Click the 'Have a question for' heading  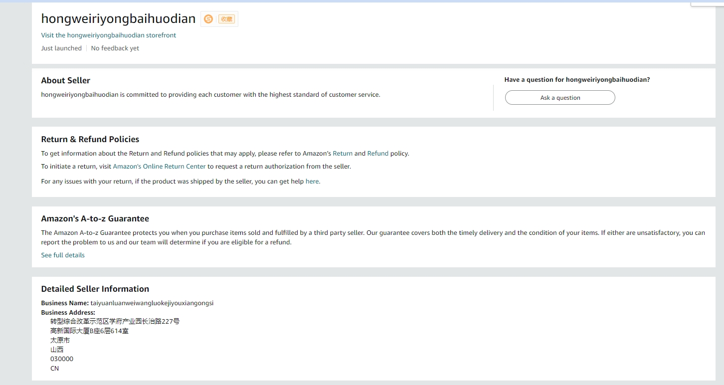point(577,80)
